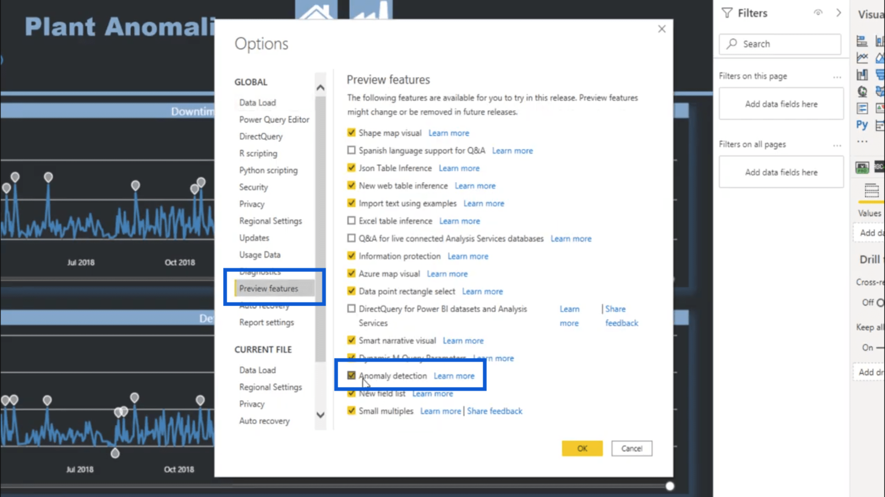The height and width of the screenshot is (497, 885).
Task: Uncheck Smart narrative visual checkbox
Action: coord(351,340)
